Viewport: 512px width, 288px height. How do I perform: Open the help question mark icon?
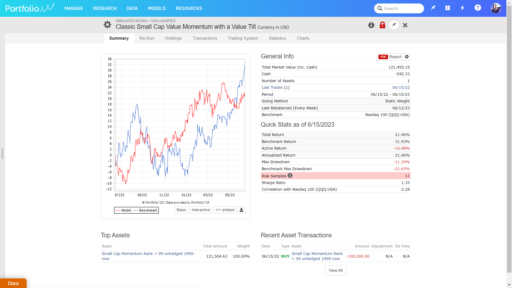pos(478,8)
